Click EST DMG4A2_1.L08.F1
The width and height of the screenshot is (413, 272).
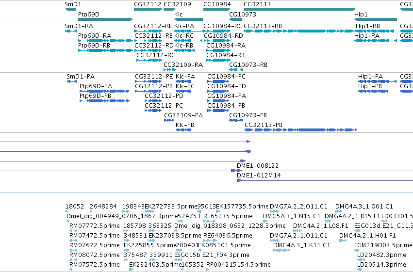click(x=321, y=226)
